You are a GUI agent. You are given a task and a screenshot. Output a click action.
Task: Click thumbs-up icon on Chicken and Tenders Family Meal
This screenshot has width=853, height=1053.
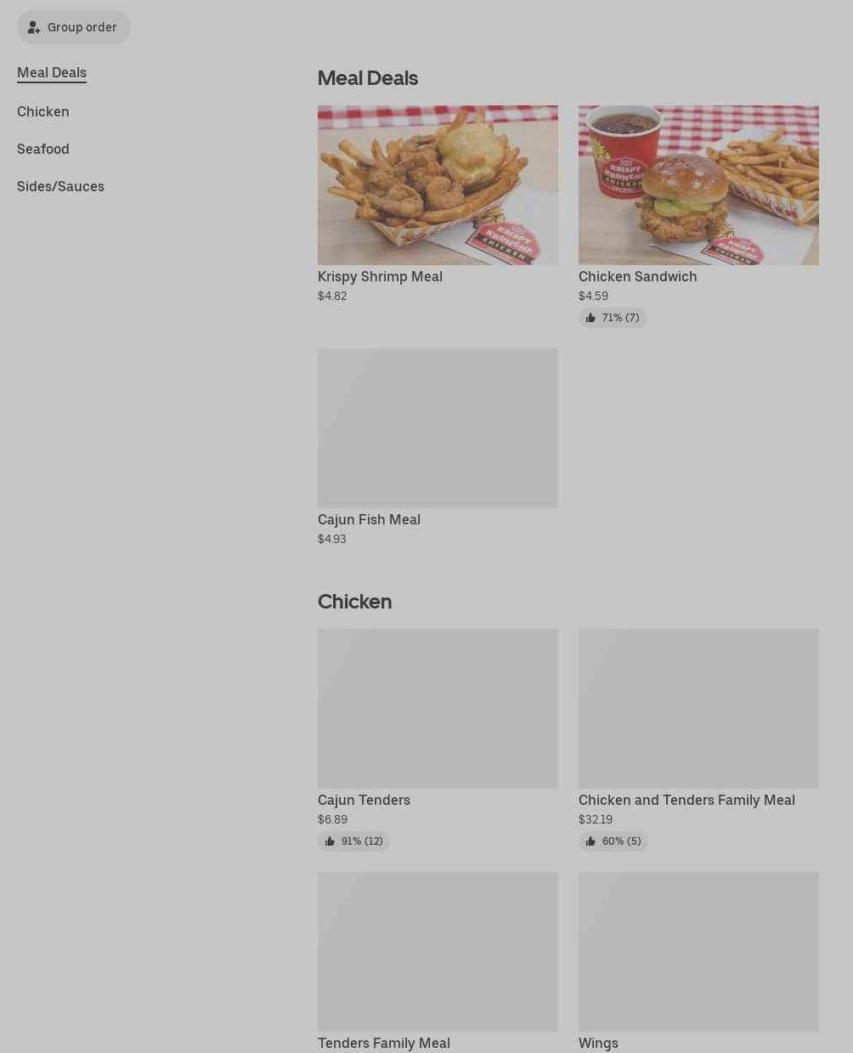590,841
